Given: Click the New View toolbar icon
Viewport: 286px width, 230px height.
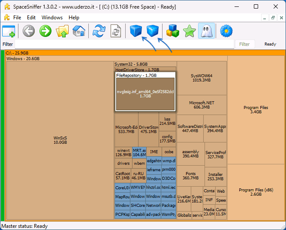Looking at the screenshot, I should [9, 31].
